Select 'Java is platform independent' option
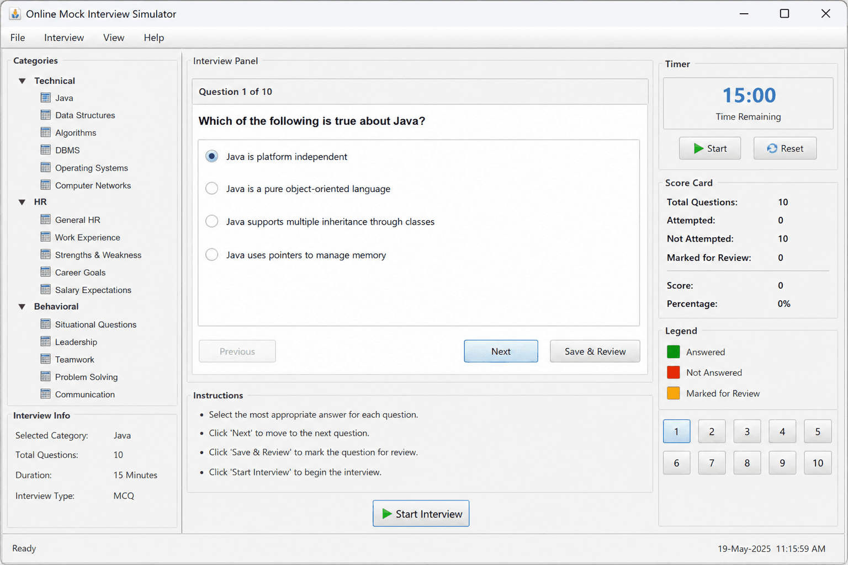Screen dimensions: 848x565 click(211, 157)
